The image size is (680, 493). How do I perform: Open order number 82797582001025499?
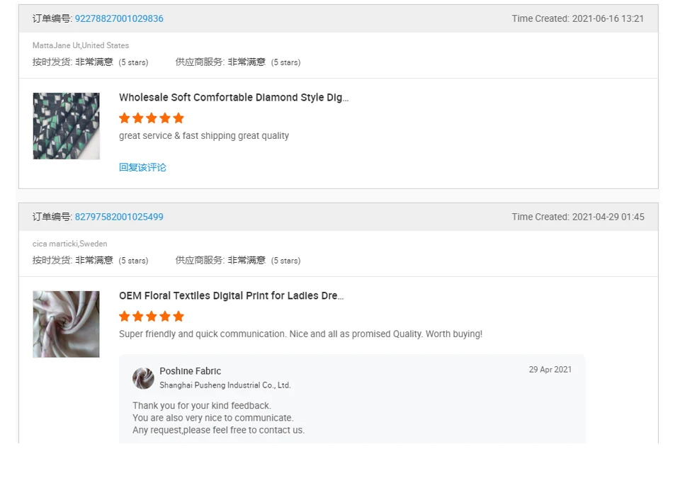[119, 217]
